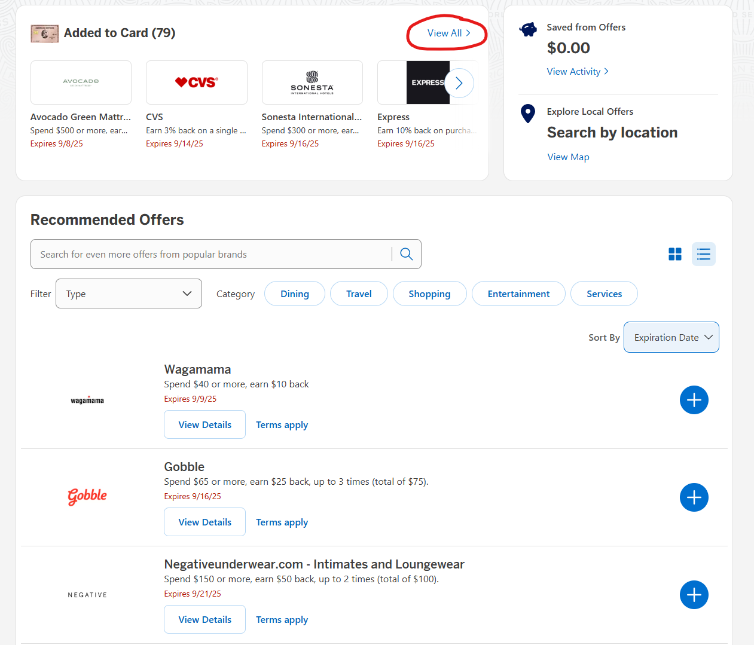This screenshot has height=645, width=754.
Task: Filter offers by Shopping category
Action: click(429, 294)
